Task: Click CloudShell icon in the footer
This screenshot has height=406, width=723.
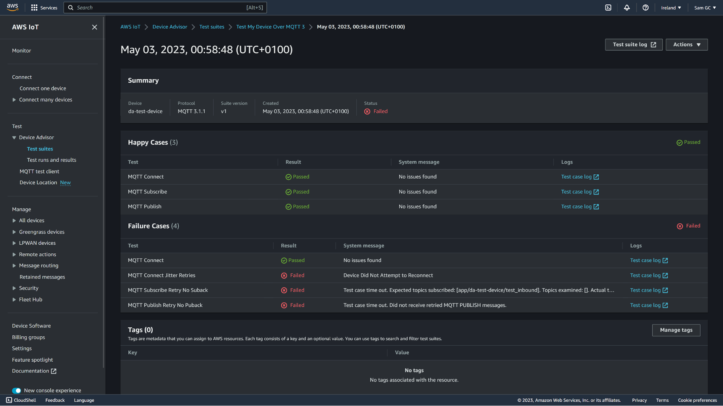Action: [9, 400]
